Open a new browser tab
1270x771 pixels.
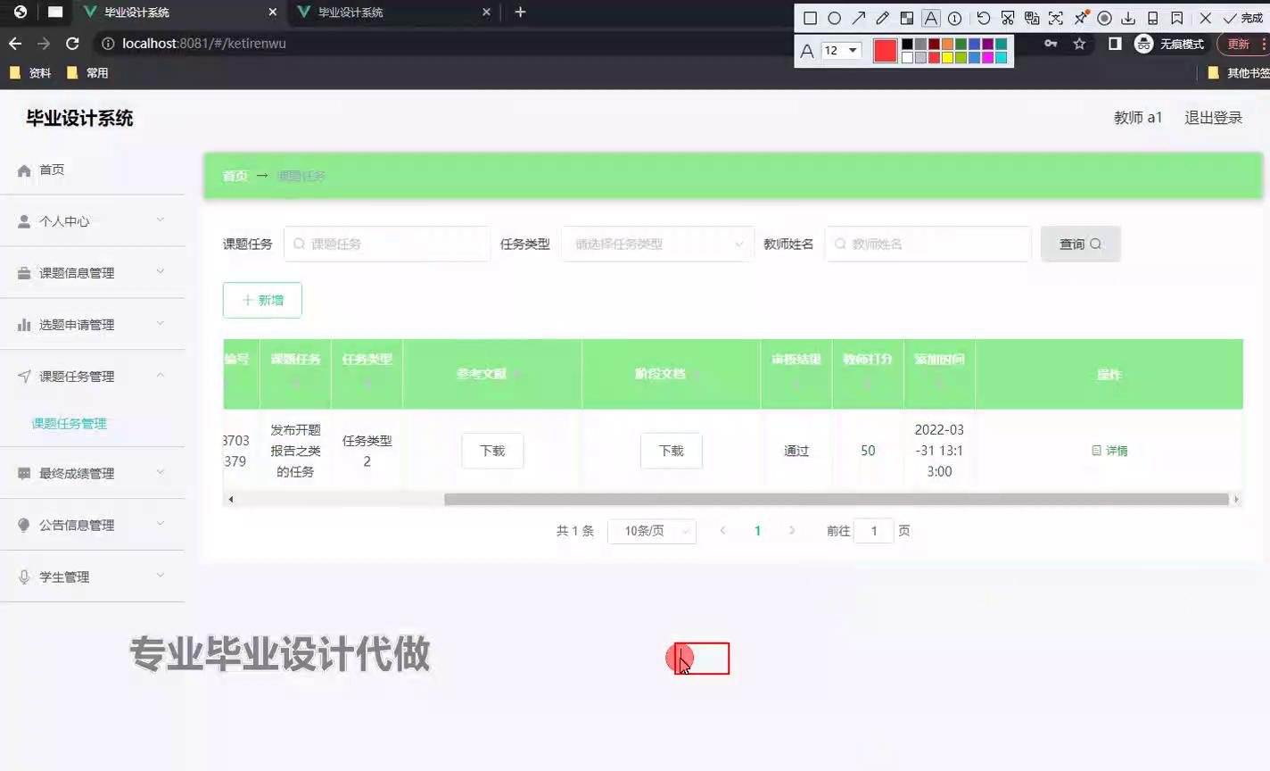click(x=520, y=12)
